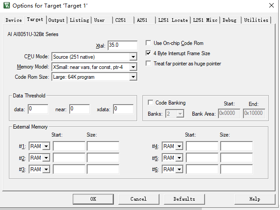Click the #2 memory Start field
This screenshot has width=280, height=210.
click(x=69, y=157)
